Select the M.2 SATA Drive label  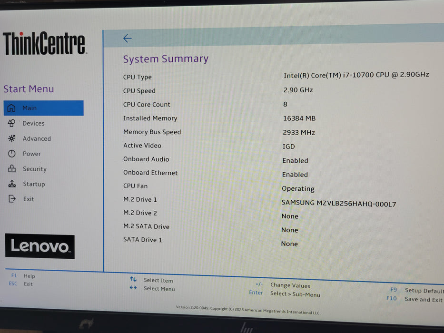(x=147, y=226)
